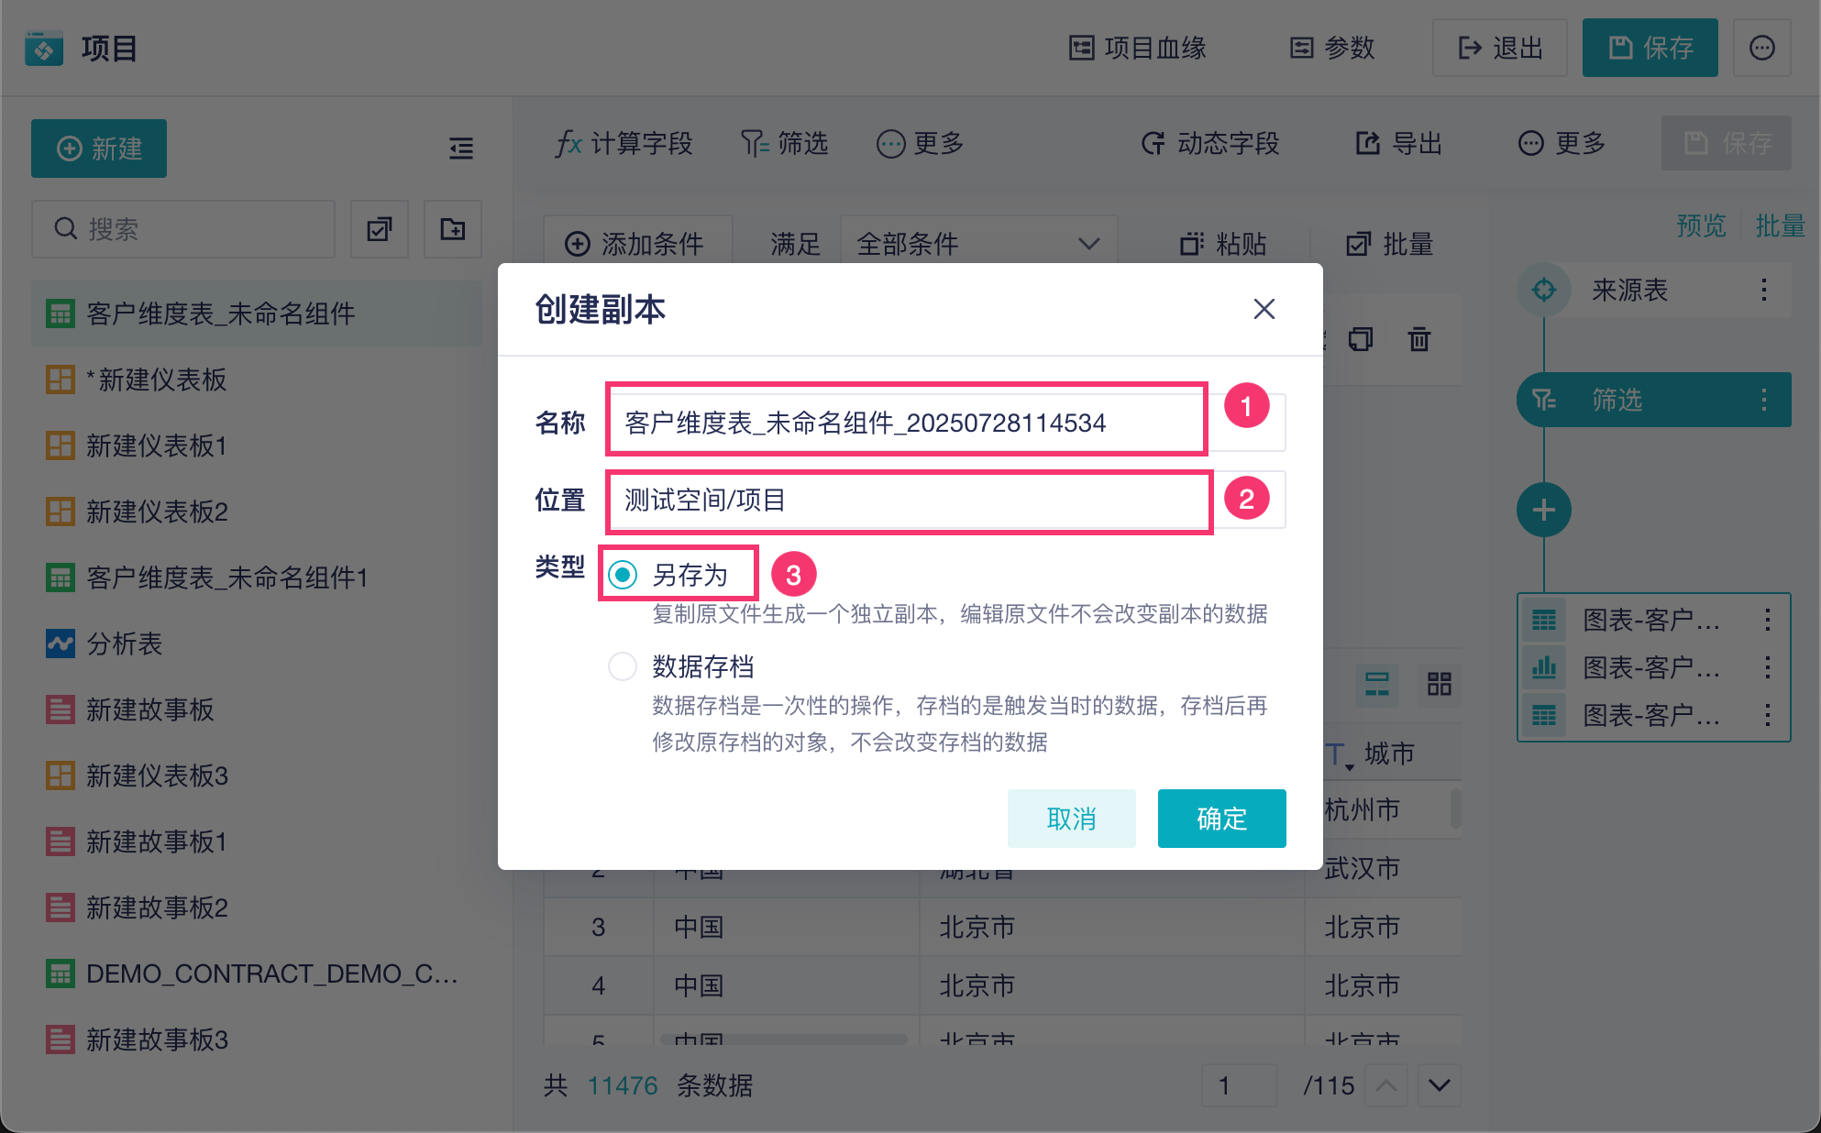Click the batch select icon beside search
The width and height of the screenshot is (1821, 1133).
click(x=380, y=229)
